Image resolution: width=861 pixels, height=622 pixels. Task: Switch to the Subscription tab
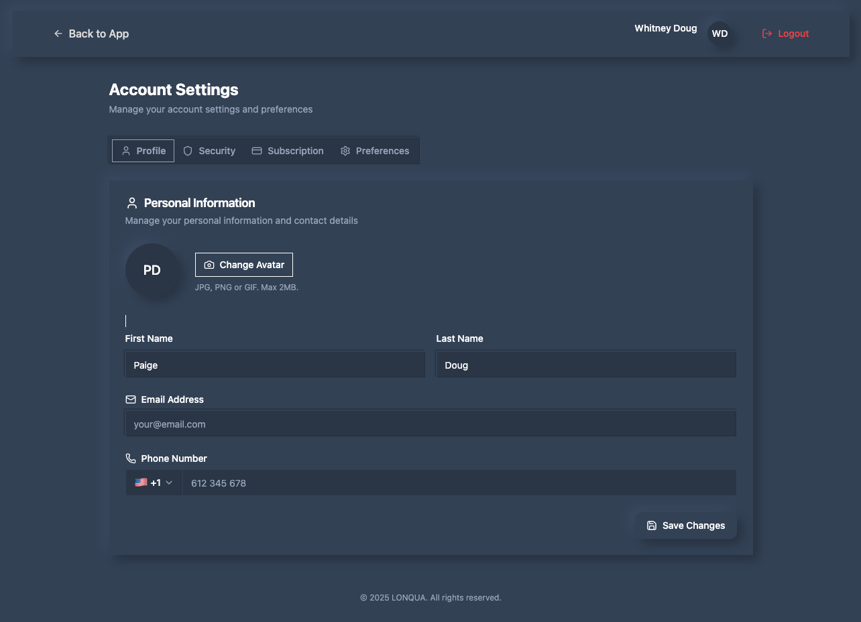[x=288, y=151]
